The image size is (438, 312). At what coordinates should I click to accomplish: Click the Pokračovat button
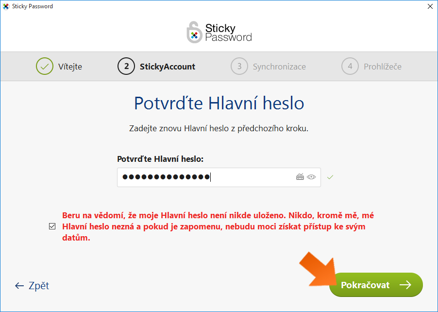[x=376, y=285]
